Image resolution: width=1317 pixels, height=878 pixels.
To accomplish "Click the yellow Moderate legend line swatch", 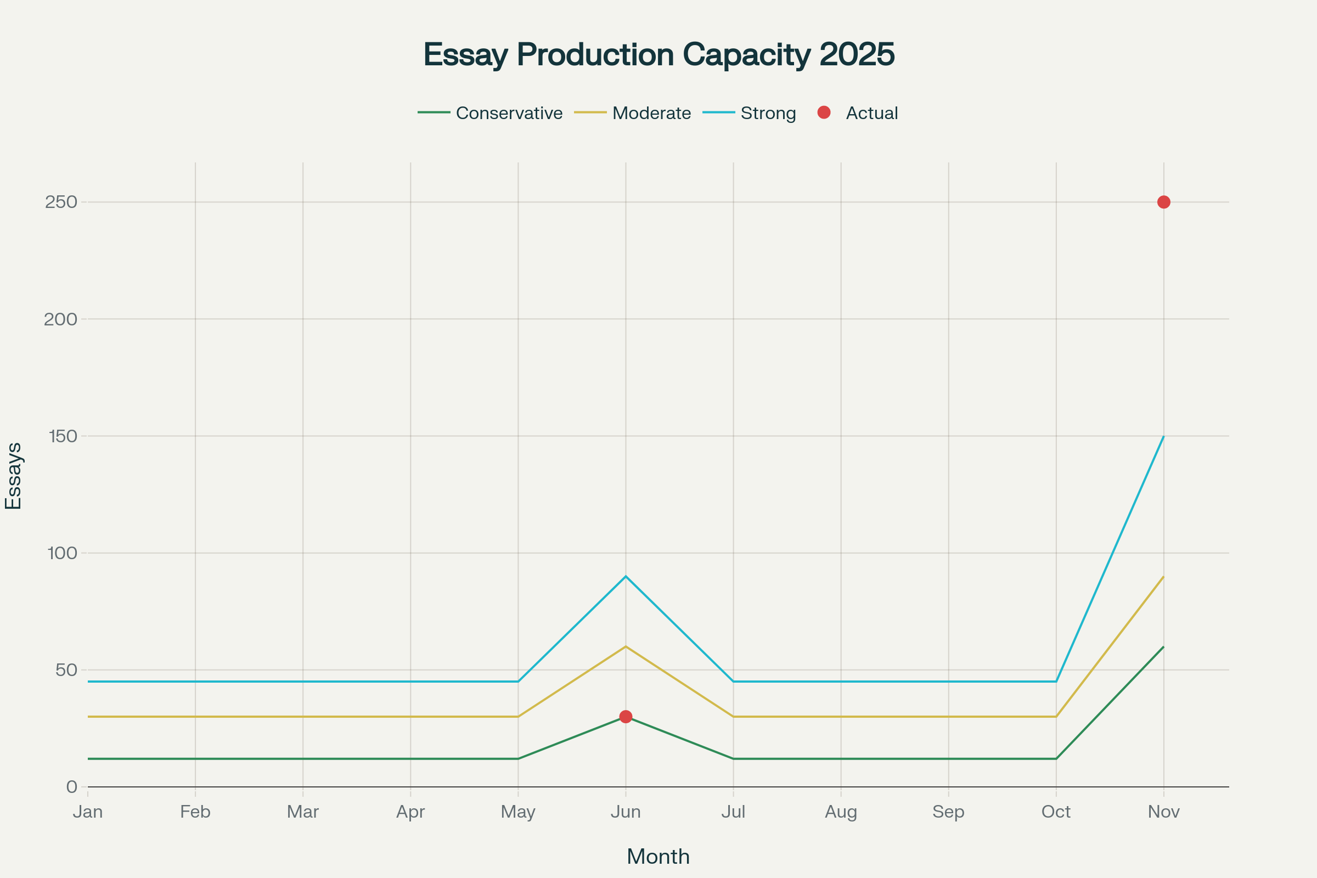I will [590, 112].
